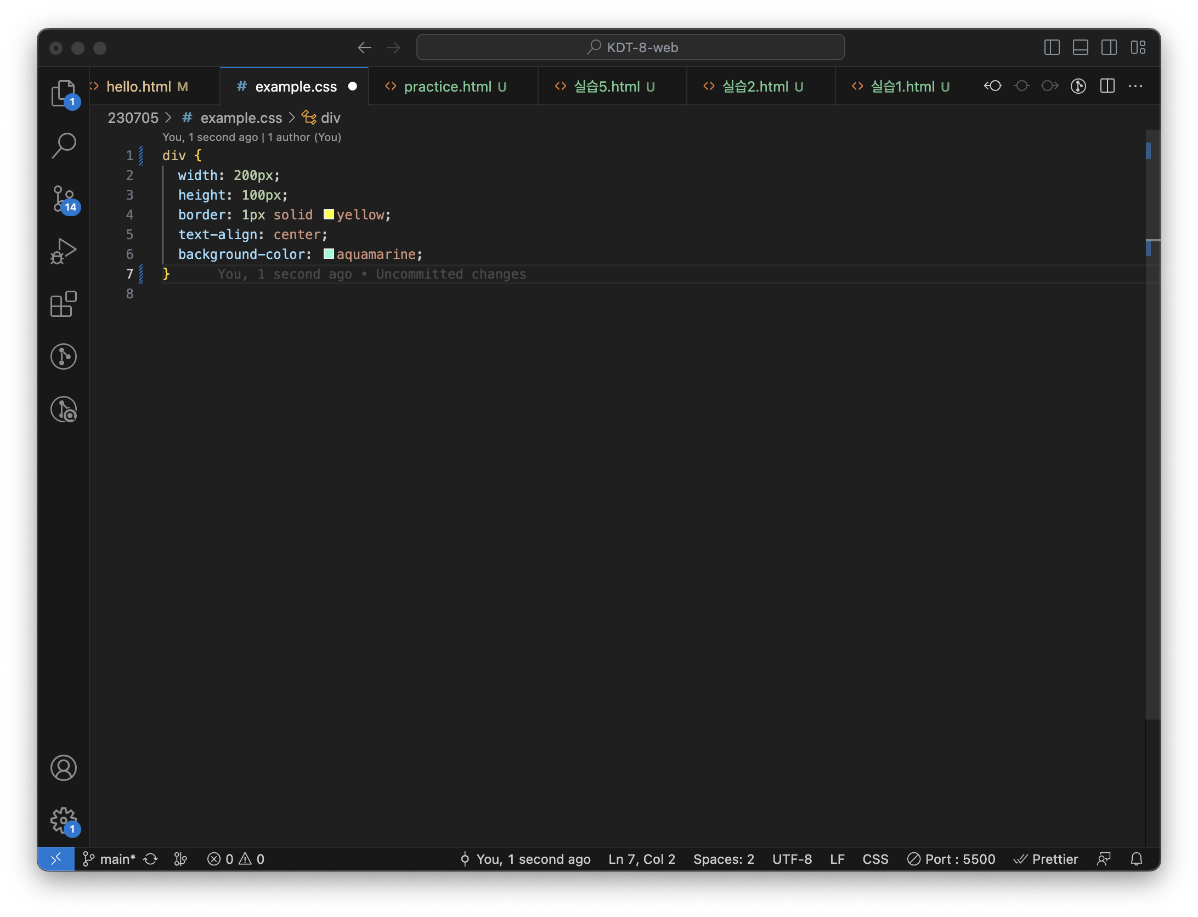Click the text-align property on line 5

pyautogui.click(x=218, y=234)
